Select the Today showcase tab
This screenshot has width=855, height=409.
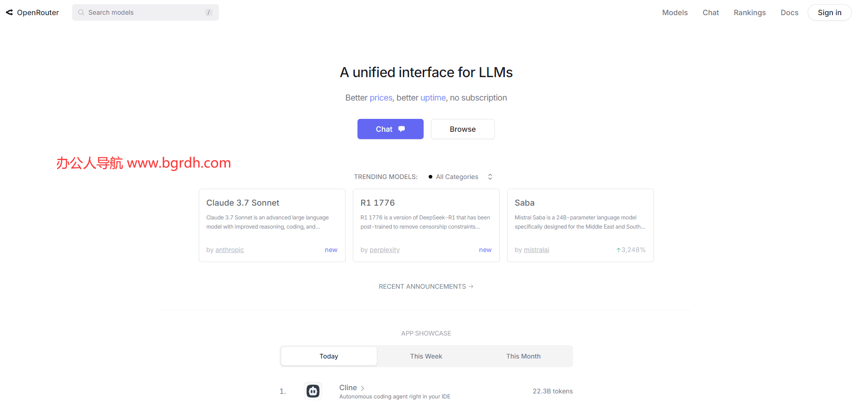pos(329,356)
